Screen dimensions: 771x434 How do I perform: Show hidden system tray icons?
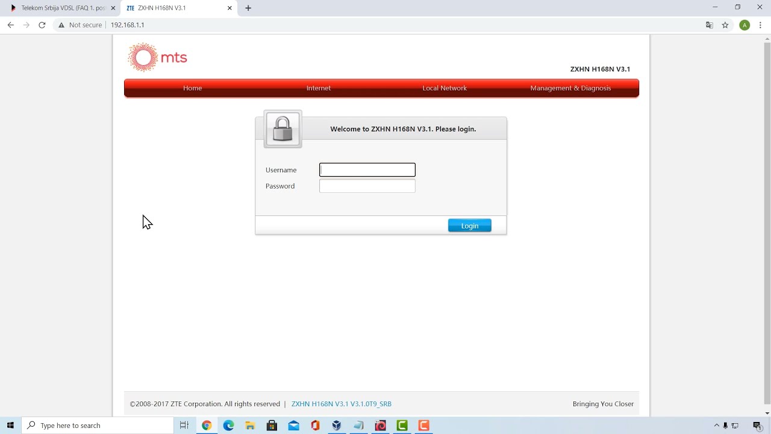[716, 426]
